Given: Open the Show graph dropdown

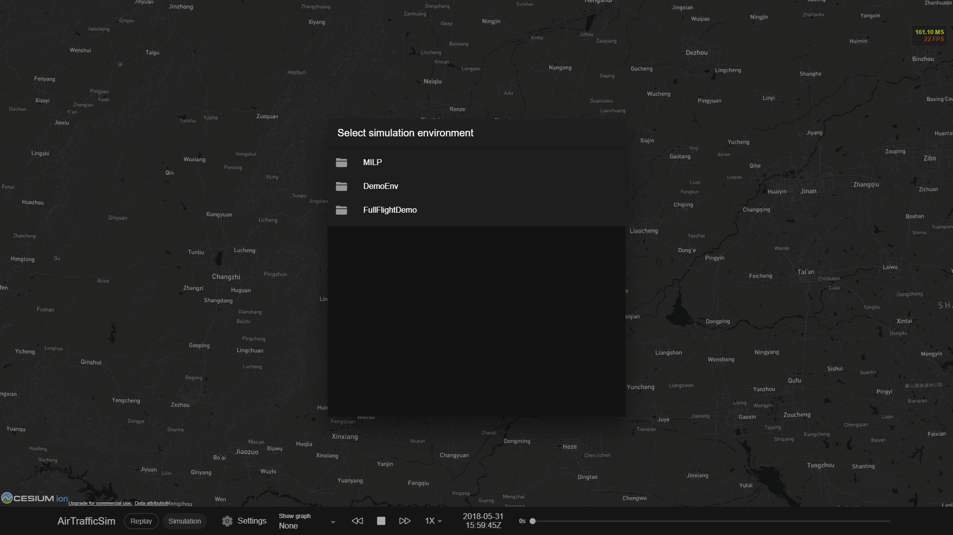Looking at the screenshot, I should (307, 521).
